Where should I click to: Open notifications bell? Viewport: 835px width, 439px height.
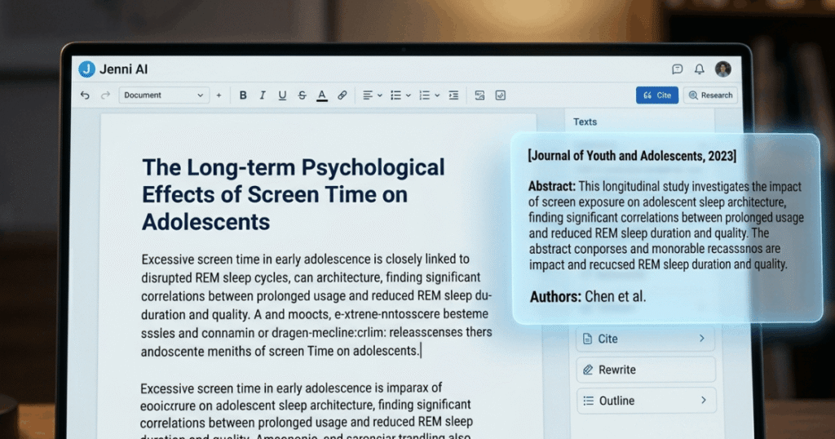(x=699, y=69)
